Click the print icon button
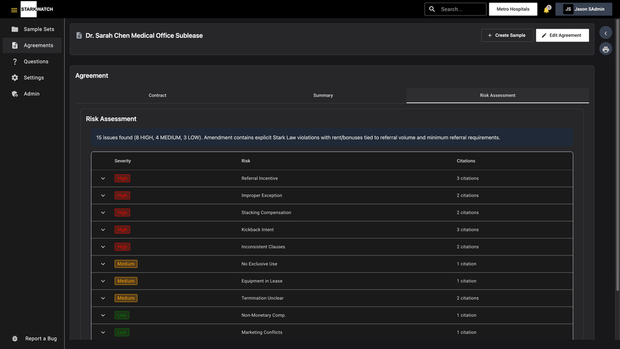Image resolution: width=620 pixels, height=349 pixels. (606, 50)
